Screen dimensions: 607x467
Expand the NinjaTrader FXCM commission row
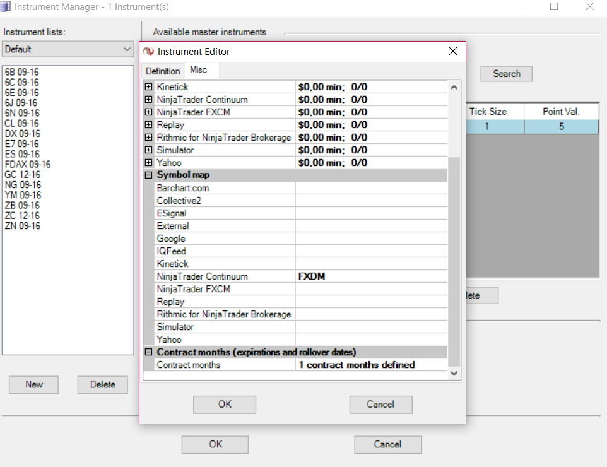point(148,112)
